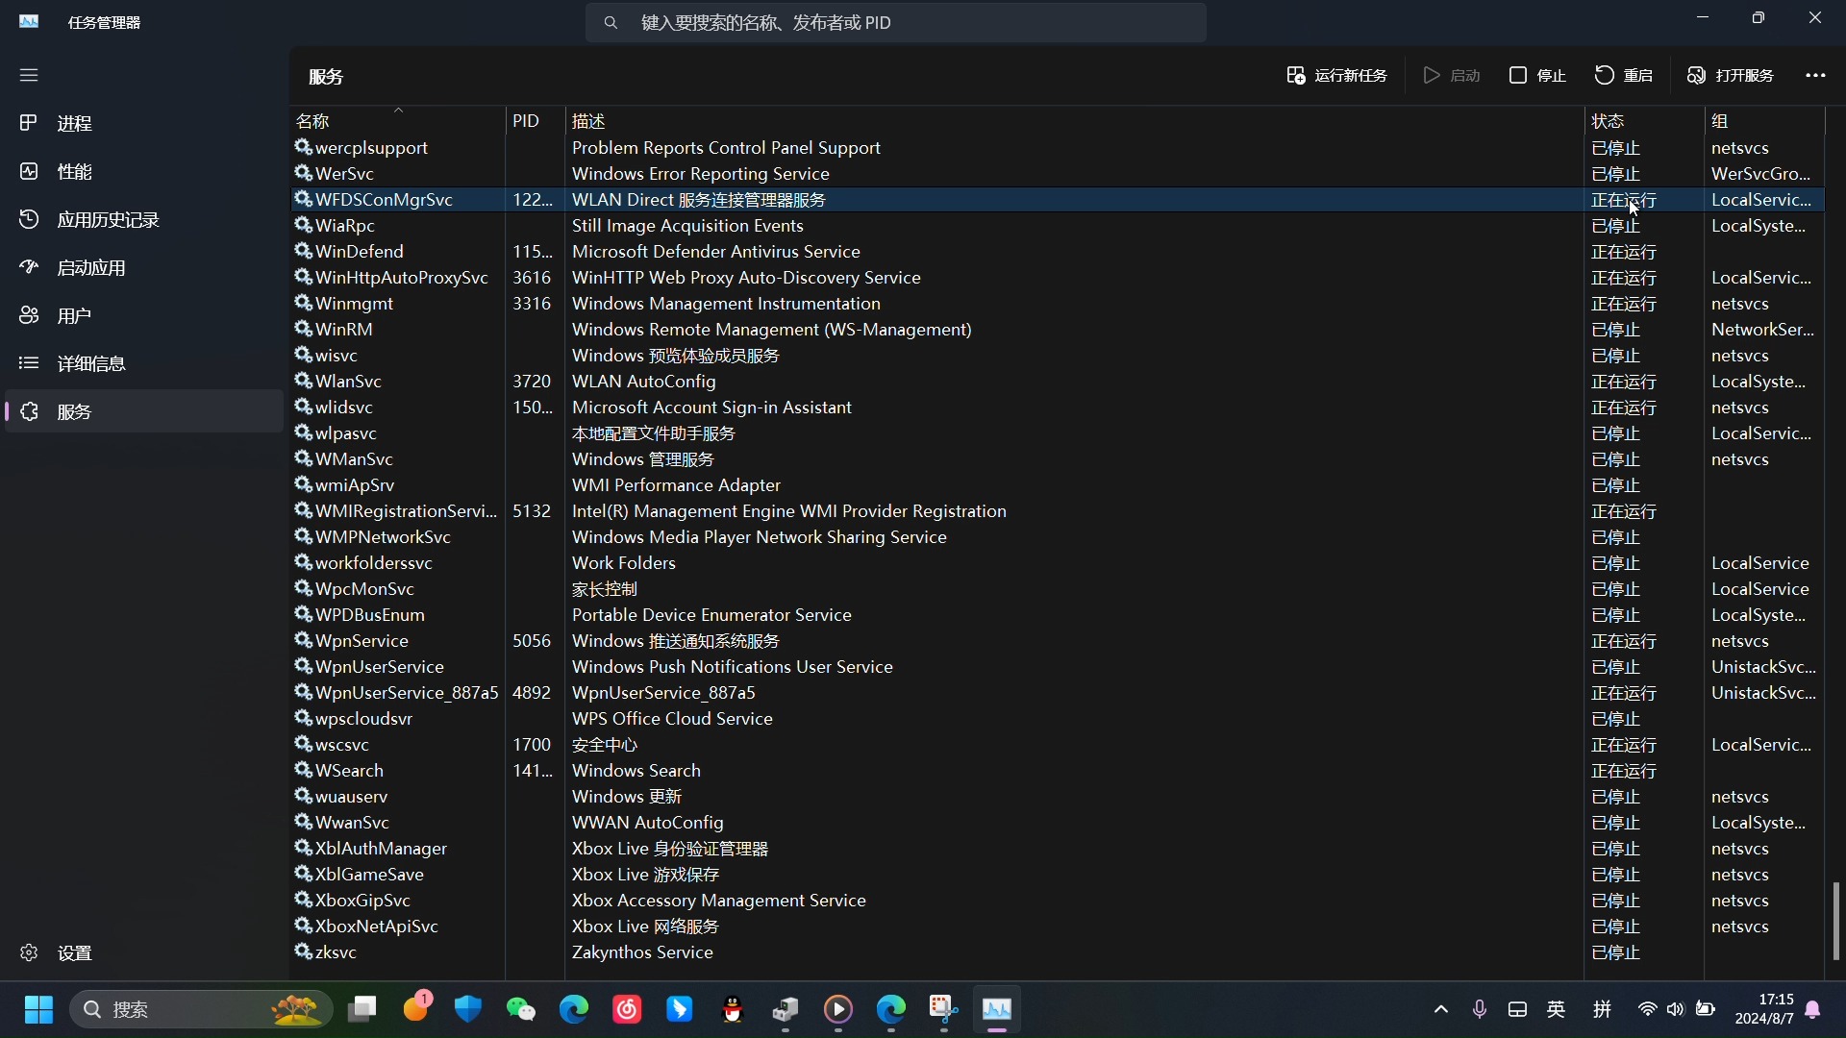This screenshot has height=1038, width=1846.
Task: Open the QQ penguin taskbar icon
Action: pyautogui.click(x=733, y=1009)
